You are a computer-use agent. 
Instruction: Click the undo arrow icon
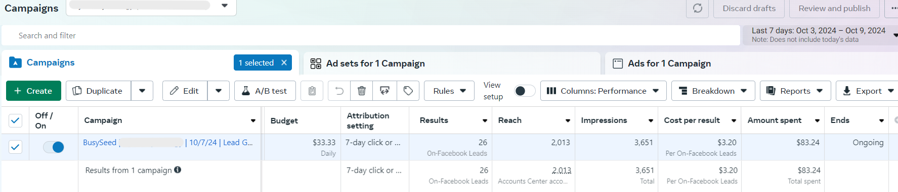[339, 91]
